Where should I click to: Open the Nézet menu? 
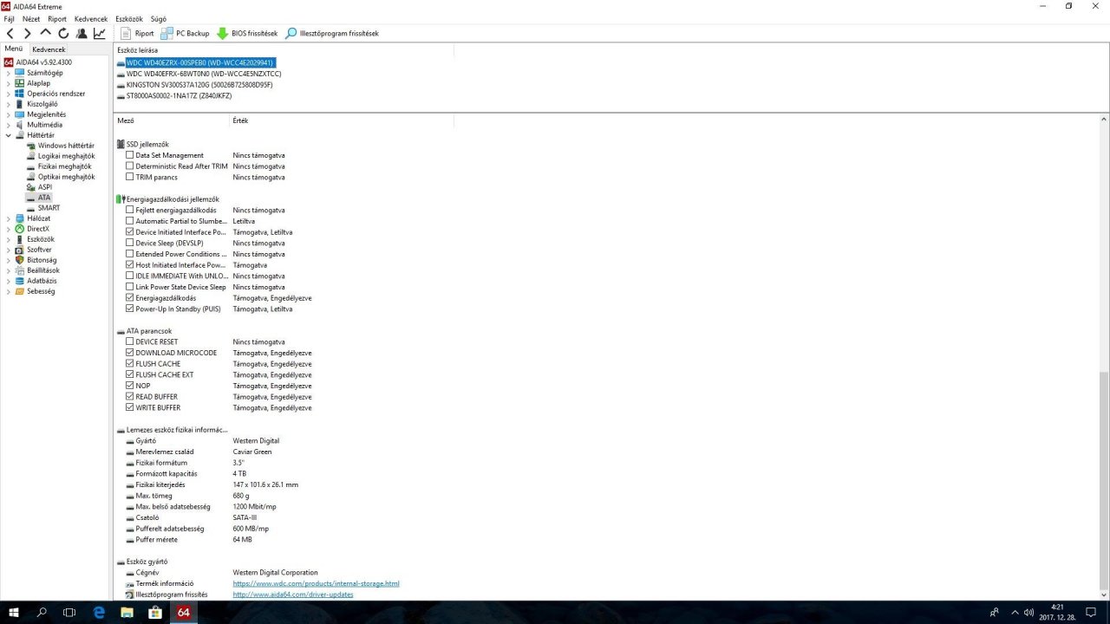31,18
